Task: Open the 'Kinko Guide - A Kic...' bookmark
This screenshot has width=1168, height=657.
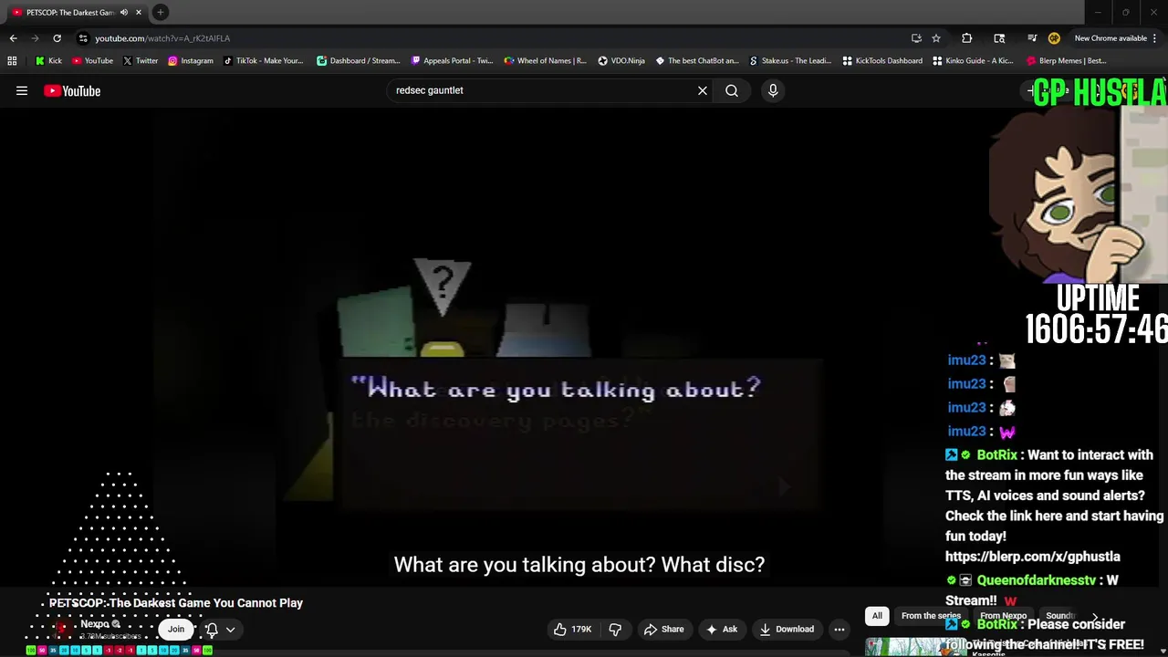Action: (973, 61)
